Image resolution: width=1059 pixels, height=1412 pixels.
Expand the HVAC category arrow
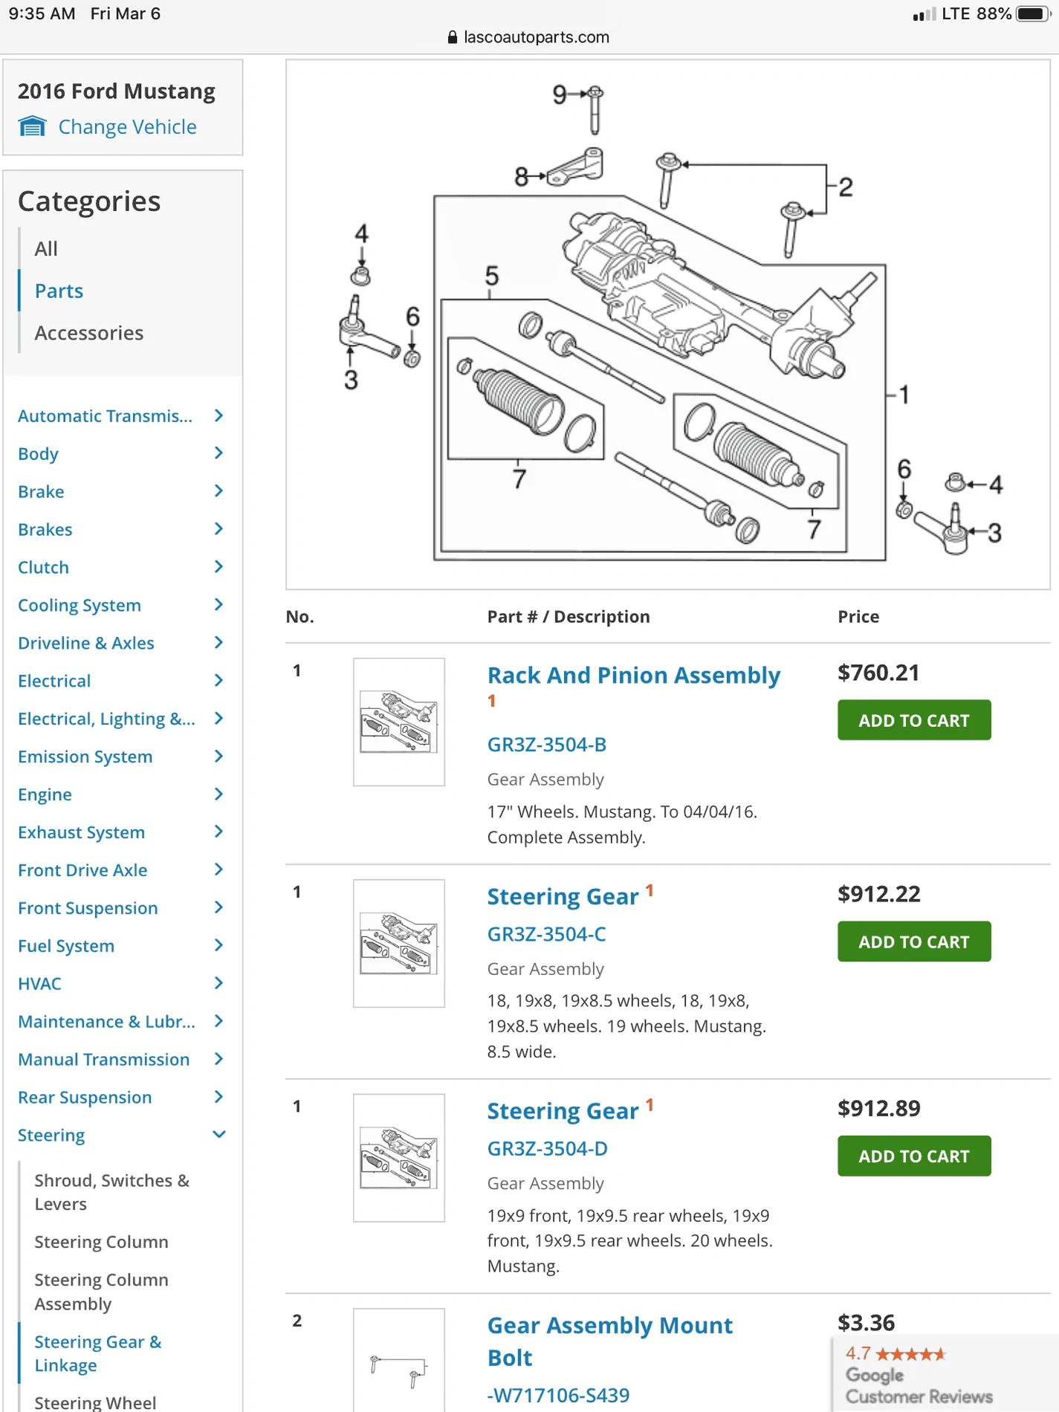[218, 983]
